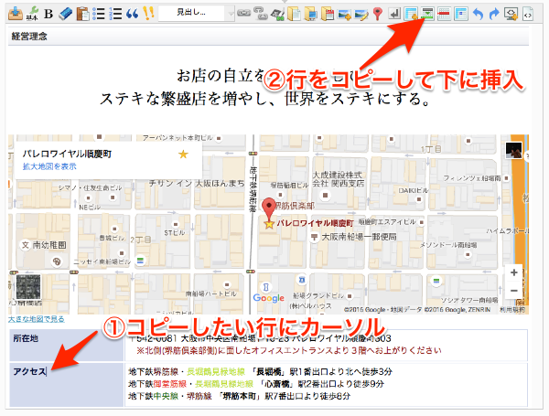The image size is (549, 416).
Task: Star the パレロワイヤル順慶町 place
Action: [x=184, y=154]
